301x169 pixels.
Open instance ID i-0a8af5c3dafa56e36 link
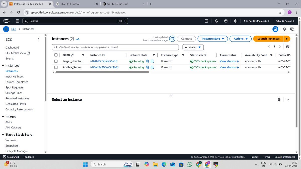[x=104, y=61]
